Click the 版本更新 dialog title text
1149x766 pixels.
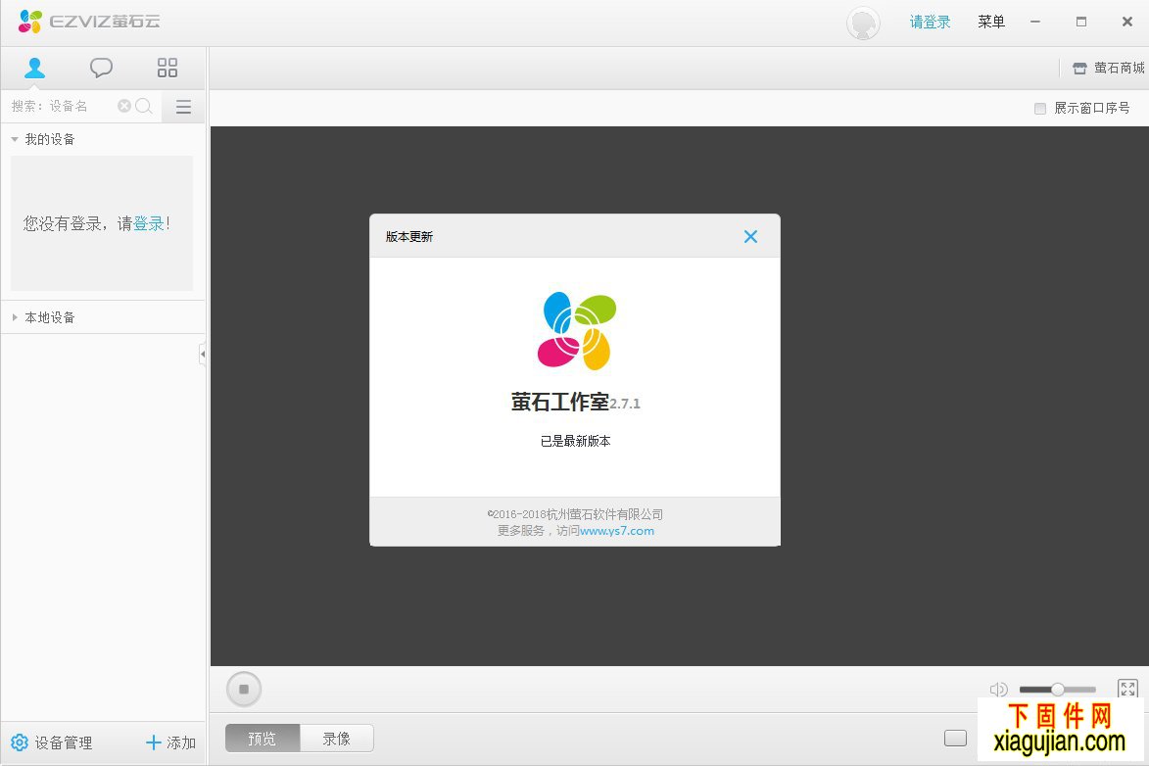coord(408,236)
